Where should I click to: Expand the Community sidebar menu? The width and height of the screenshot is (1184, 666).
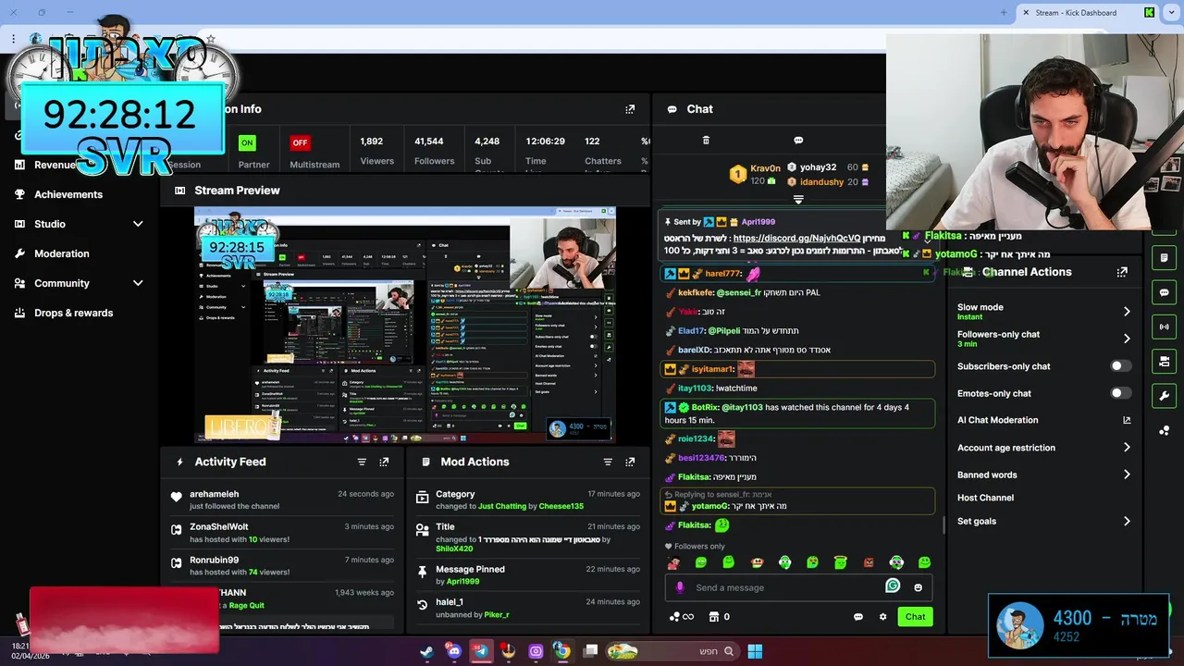(138, 283)
